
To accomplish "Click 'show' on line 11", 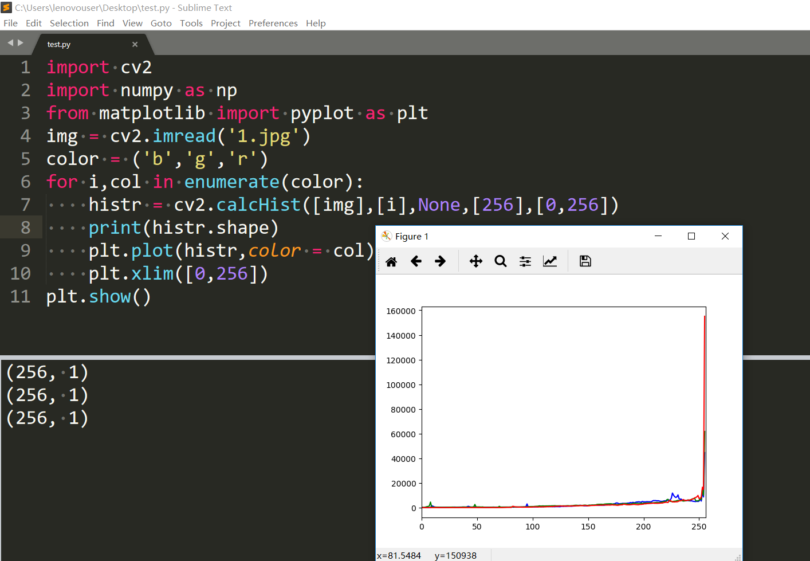I will point(110,297).
